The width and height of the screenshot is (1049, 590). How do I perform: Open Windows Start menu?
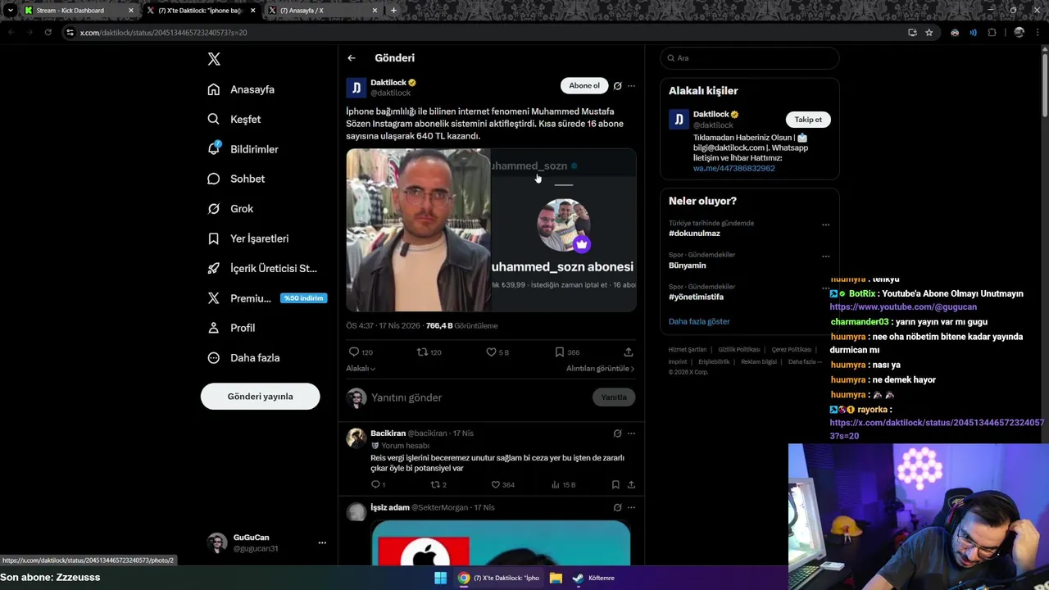pyautogui.click(x=440, y=578)
